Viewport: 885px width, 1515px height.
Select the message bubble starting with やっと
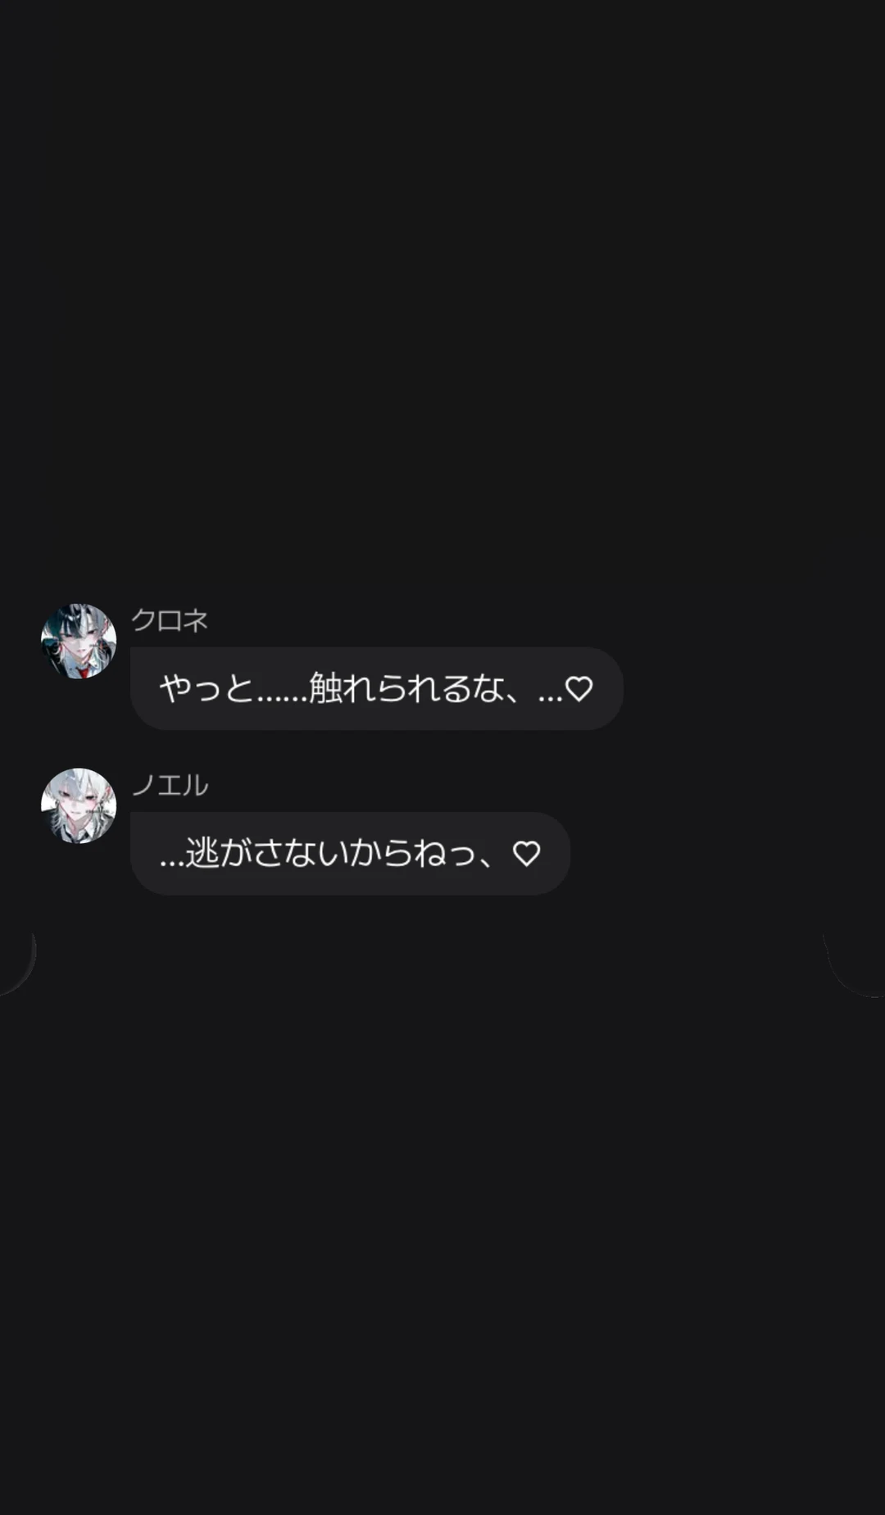pos(377,688)
